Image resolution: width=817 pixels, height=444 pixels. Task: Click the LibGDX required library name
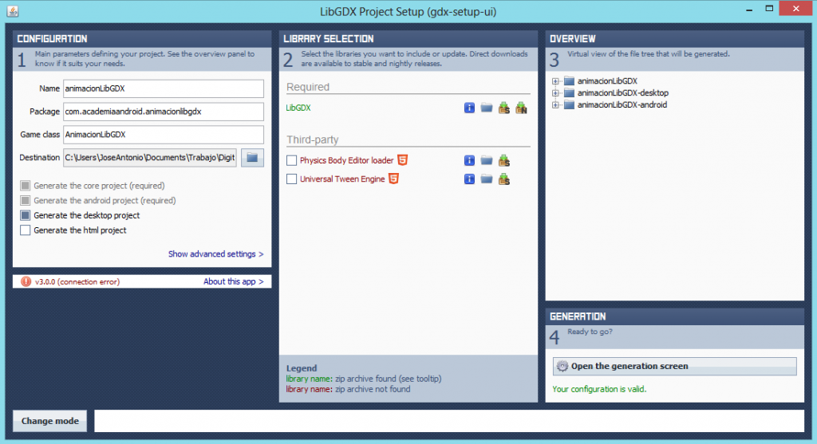point(298,108)
